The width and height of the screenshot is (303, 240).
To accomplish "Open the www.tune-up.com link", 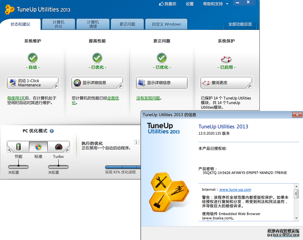I will [x=235, y=190].
